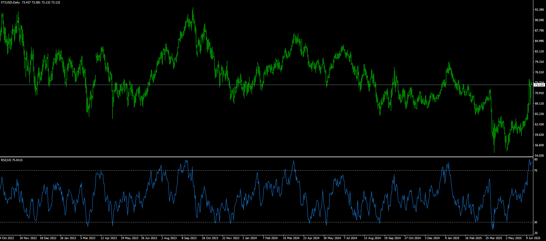Click the 1 Jan 2024 date marker
The height and width of the screenshot is (241, 546).
(250, 238)
